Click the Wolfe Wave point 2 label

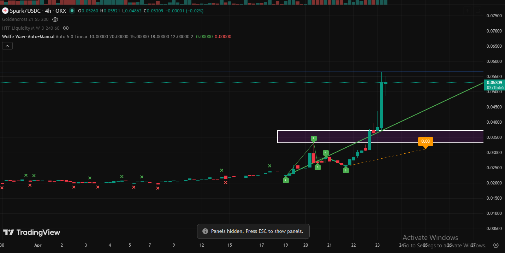pos(314,138)
